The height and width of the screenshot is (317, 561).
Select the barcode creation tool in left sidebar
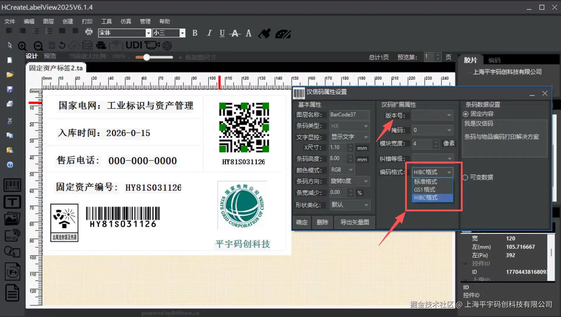[x=12, y=185]
